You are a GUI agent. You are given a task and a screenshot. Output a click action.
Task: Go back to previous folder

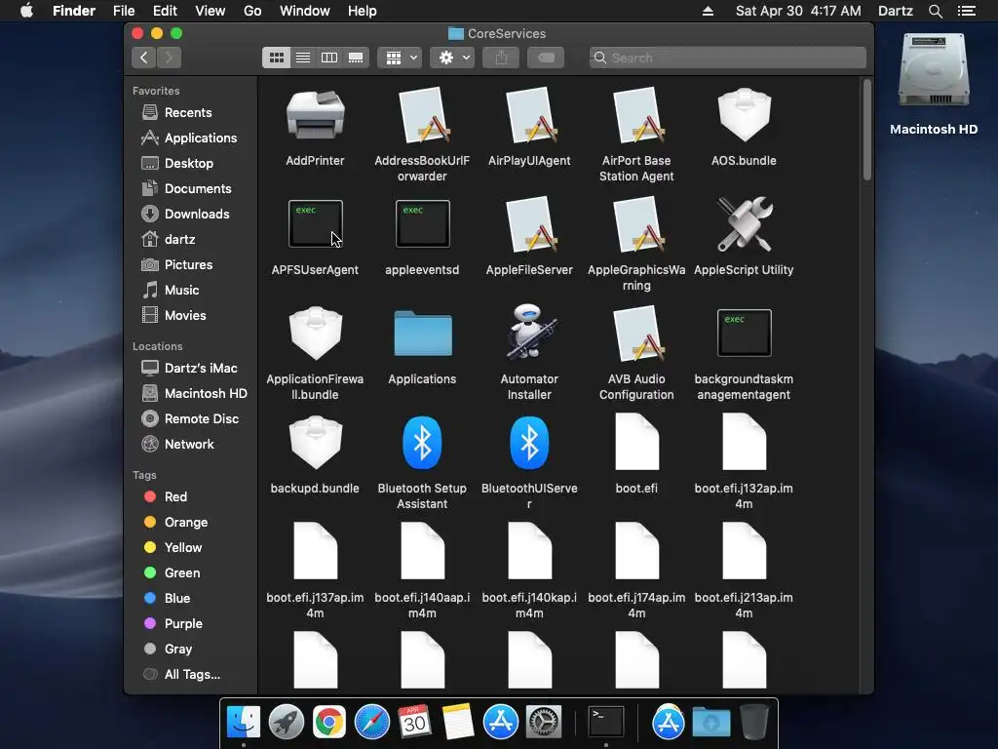[x=144, y=58]
